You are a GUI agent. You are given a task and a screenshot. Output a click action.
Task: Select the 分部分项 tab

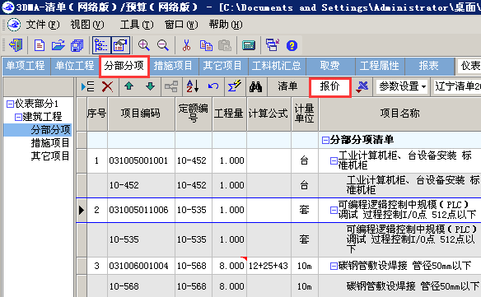pyautogui.click(x=124, y=66)
